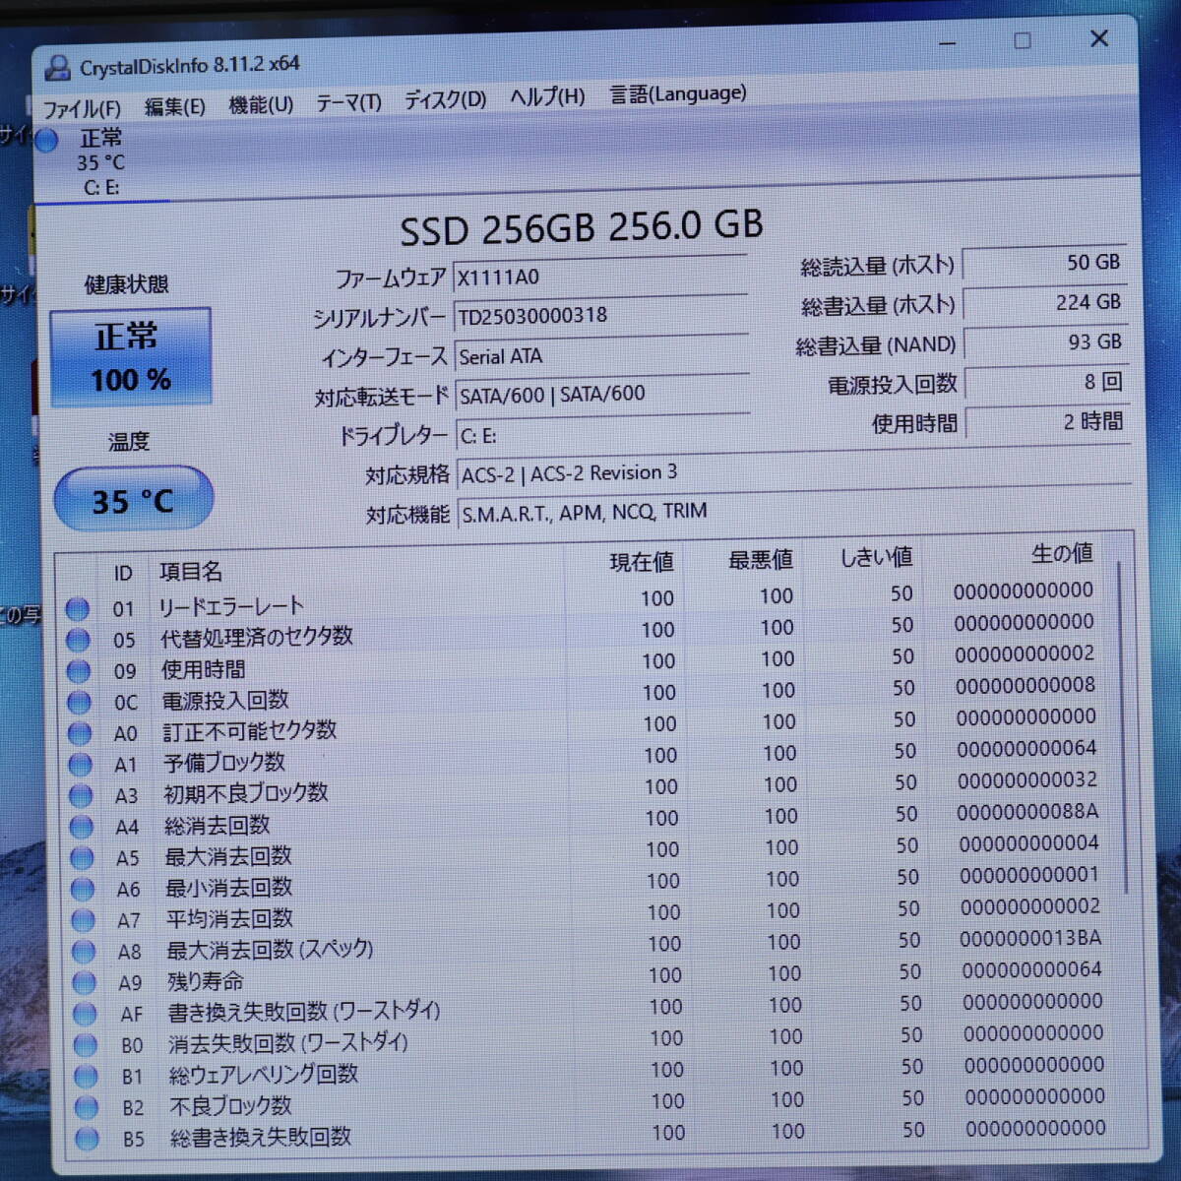Click the 正常 100 % health status button
The image size is (1181, 1181).
click(x=131, y=358)
